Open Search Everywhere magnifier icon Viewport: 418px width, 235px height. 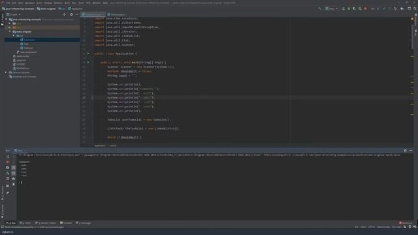point(415,8)
